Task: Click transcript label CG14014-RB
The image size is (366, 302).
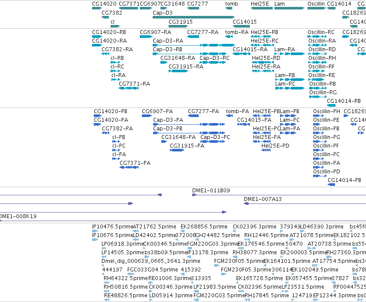Action: 344,101
